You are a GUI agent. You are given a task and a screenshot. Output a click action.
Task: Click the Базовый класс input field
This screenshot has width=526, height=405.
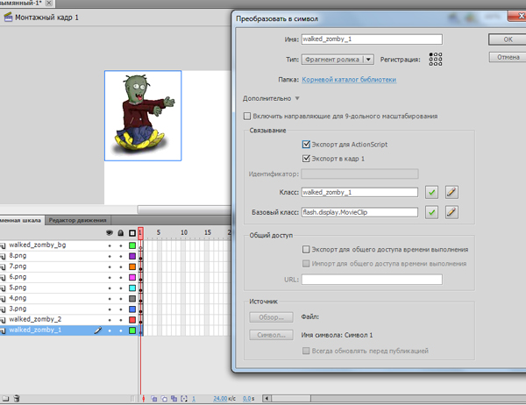click(x=359, y=212)
